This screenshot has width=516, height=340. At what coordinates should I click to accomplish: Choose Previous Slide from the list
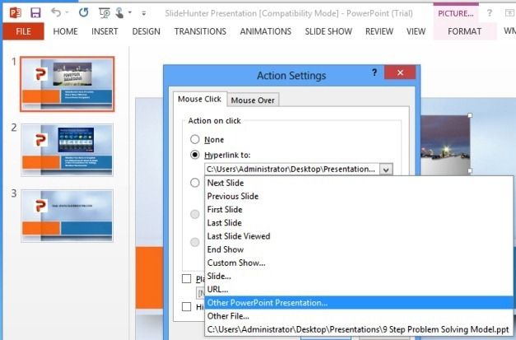pyautogui.click(x=359, y=196)
